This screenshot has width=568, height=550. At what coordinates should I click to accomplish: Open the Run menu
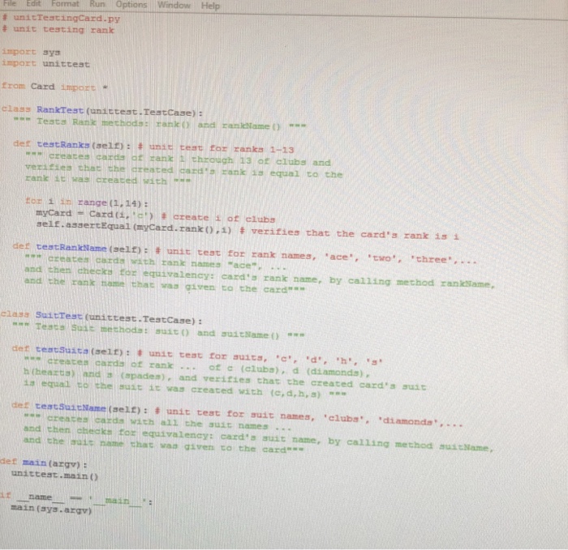(97, 4)
